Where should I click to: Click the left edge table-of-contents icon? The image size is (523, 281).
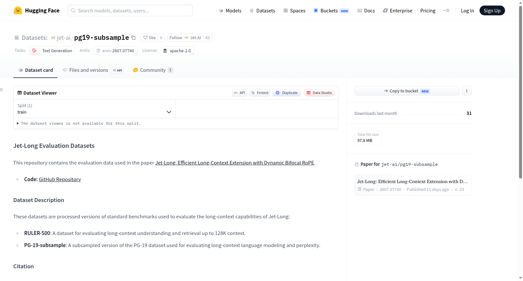[x=1, y=90]
